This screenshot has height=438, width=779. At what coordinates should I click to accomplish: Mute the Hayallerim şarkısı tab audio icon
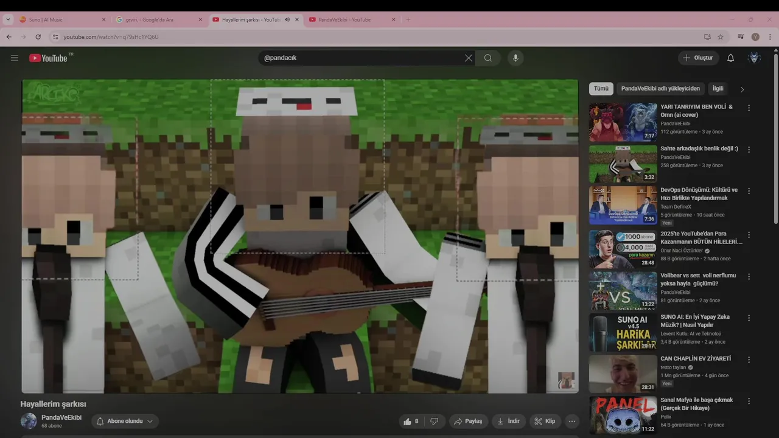pos(287,19)
